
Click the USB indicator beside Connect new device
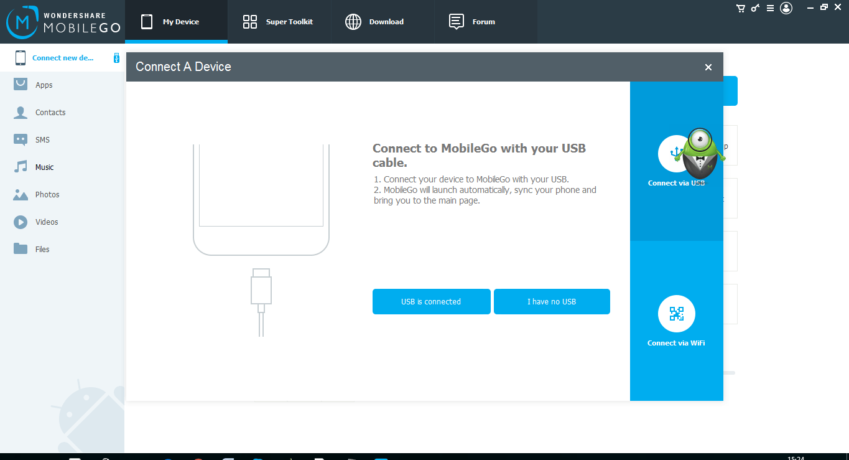point(116,58)
